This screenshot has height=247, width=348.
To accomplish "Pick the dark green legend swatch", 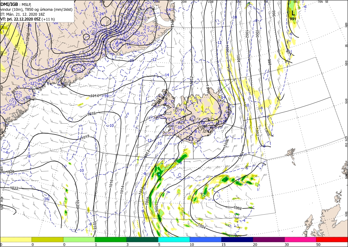I will [x=142, y=239].
